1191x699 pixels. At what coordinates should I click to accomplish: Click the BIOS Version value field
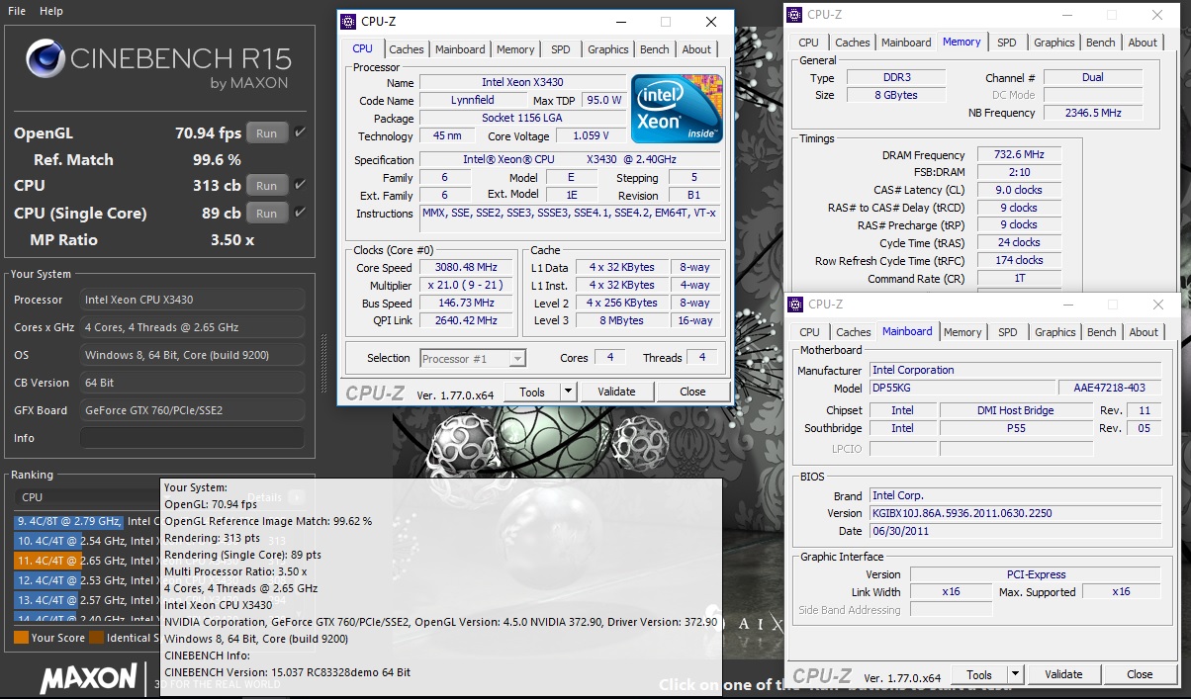[x=1017, y=513]
